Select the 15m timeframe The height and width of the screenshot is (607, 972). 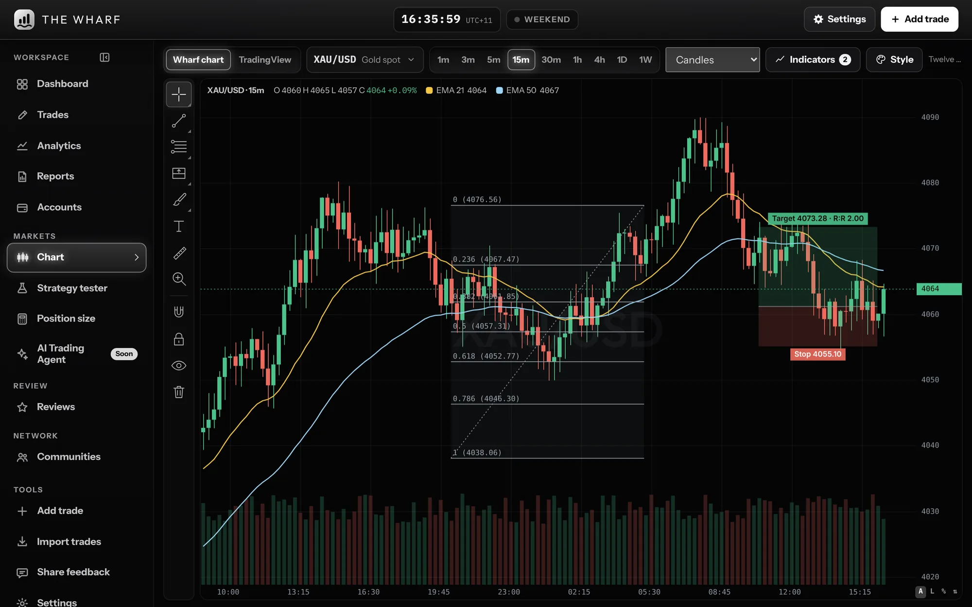tap(521, 60)
